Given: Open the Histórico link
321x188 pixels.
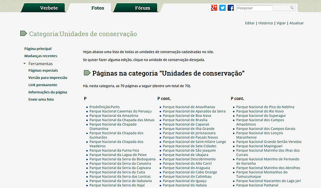Looking at the screenshot, I should (x=266, y=23).
